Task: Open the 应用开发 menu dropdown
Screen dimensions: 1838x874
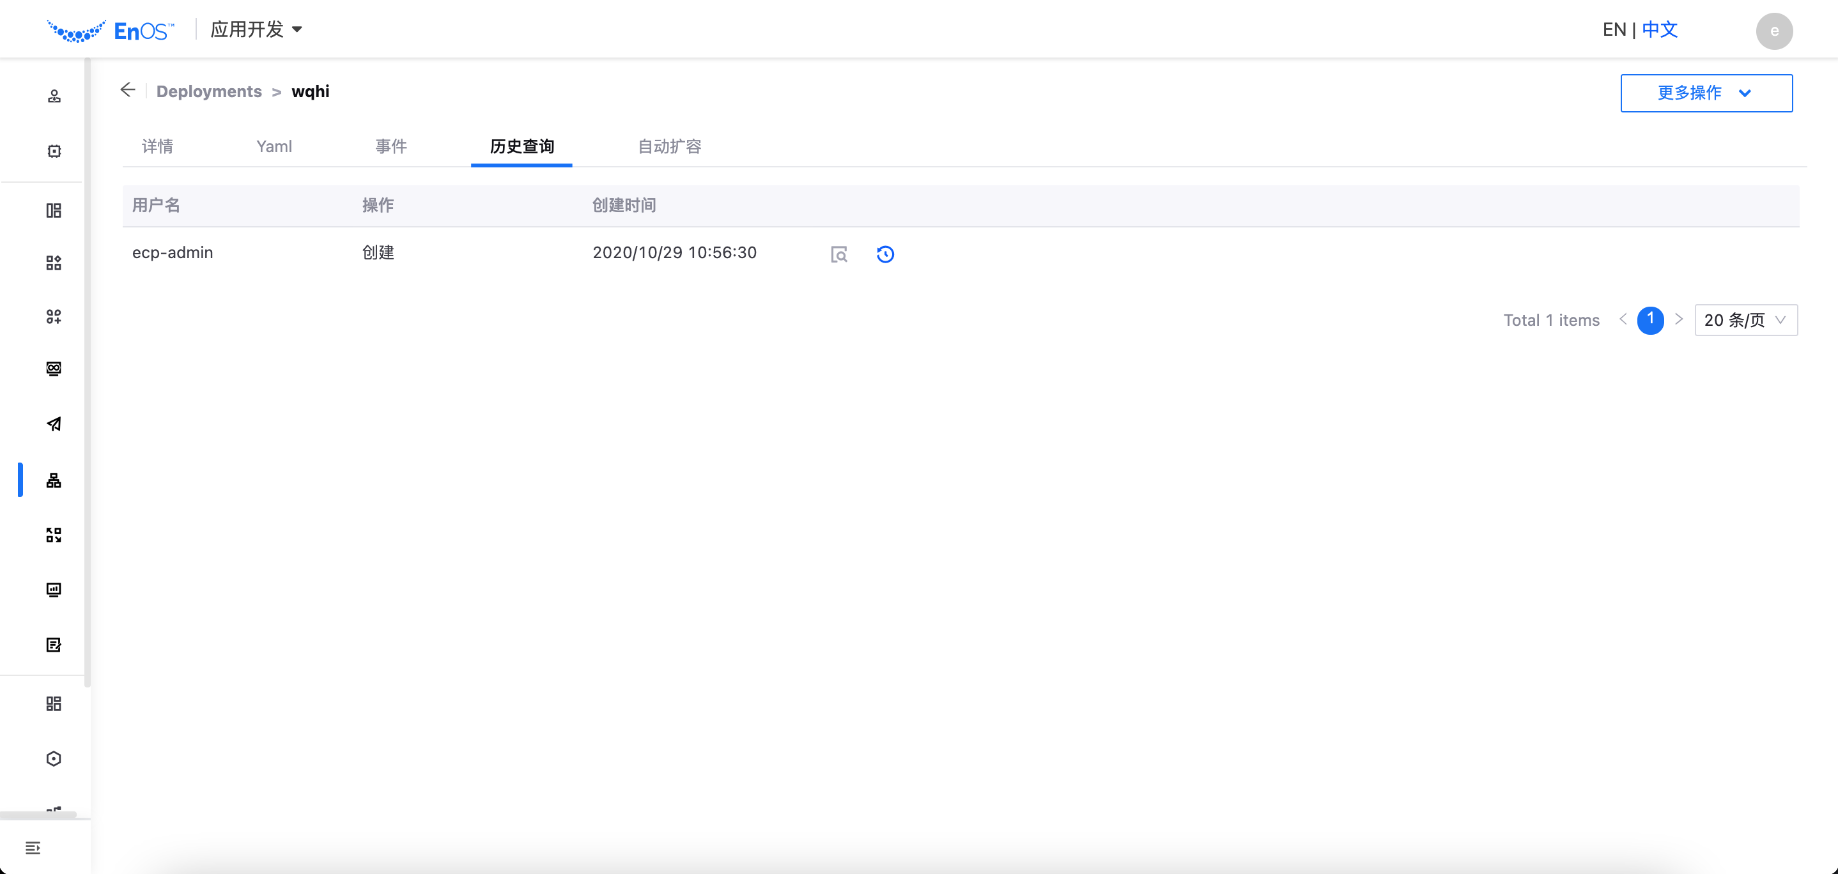Action: [x=256, y=29]
